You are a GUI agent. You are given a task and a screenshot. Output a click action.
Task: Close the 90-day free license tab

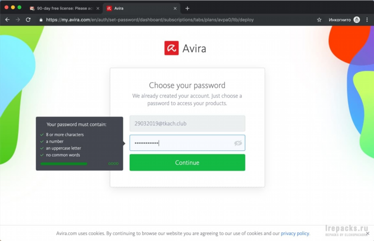(98, 8)
